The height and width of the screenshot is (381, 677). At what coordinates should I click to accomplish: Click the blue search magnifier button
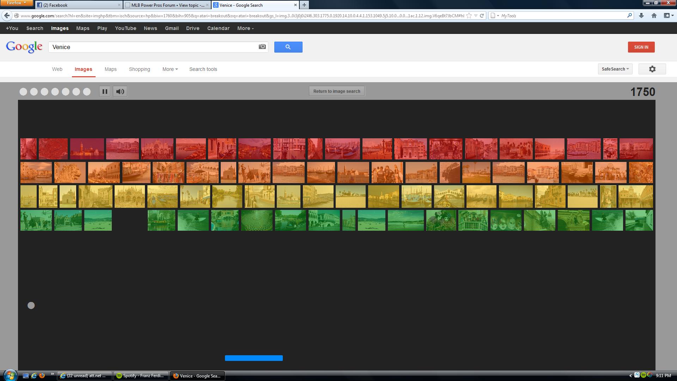coord(288,47)
